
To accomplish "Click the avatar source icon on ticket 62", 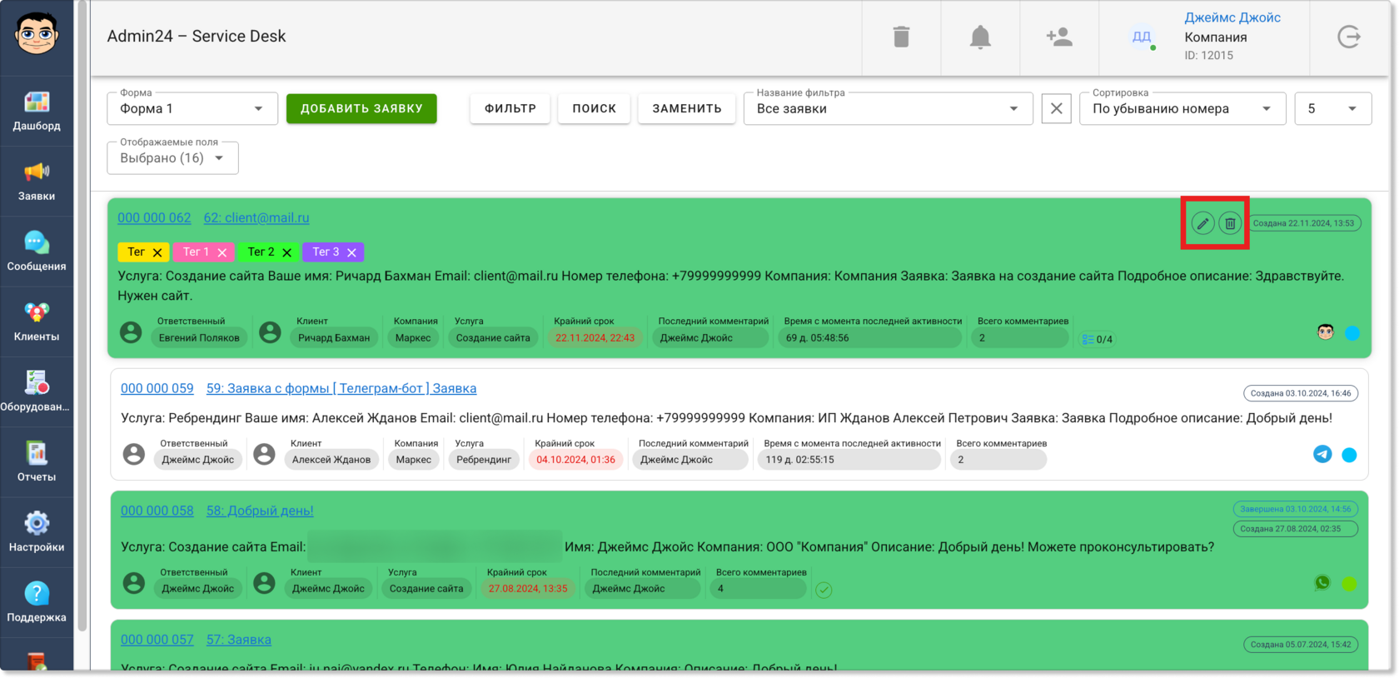I will 1326,332.
